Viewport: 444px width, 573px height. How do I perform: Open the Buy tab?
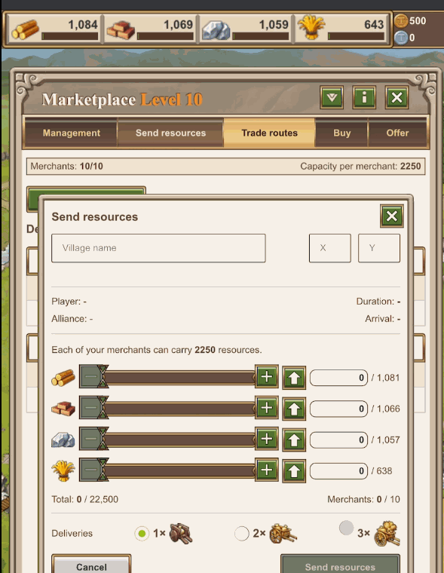click(341, 133)
